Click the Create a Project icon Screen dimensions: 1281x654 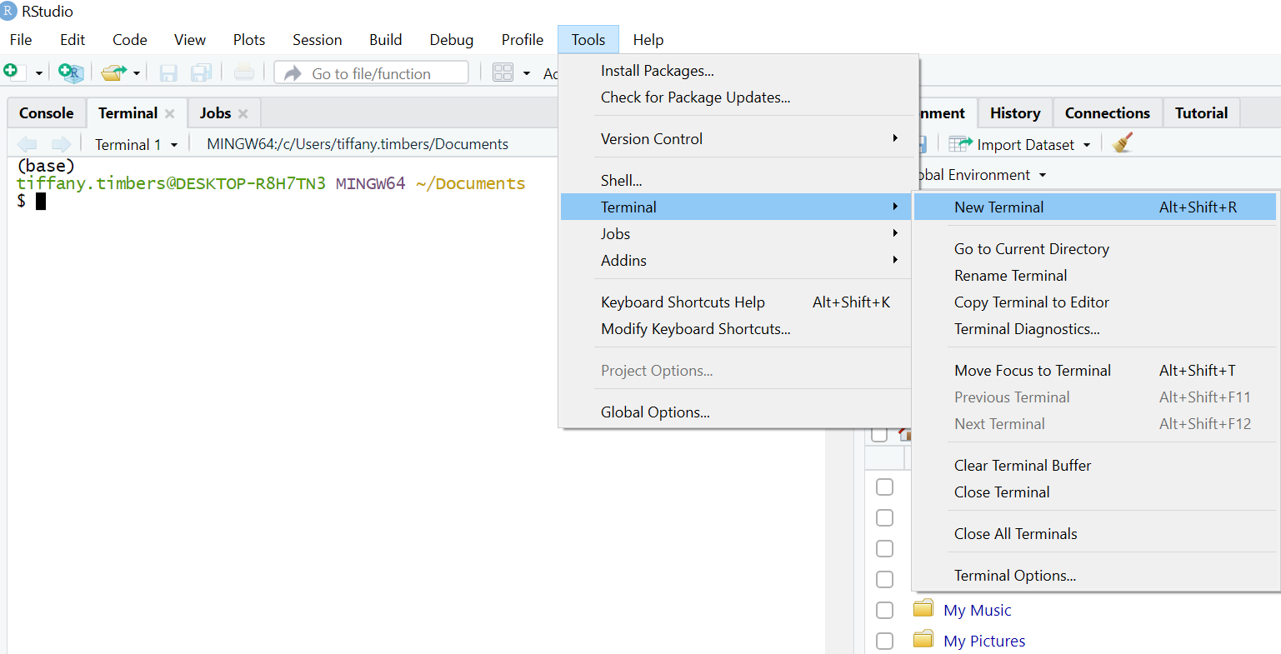pyautogui.click(x=70, y=73)
